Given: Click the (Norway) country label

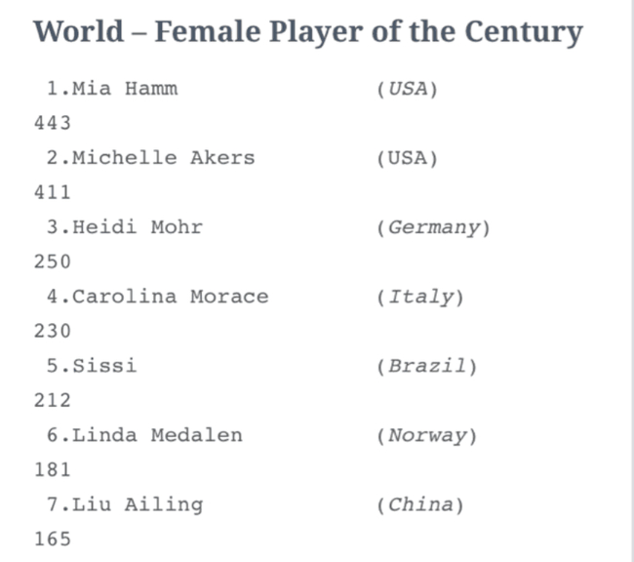Looking at the screenshot, I should 426,435.
